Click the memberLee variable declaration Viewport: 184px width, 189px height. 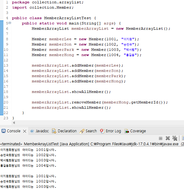point(60,39)
